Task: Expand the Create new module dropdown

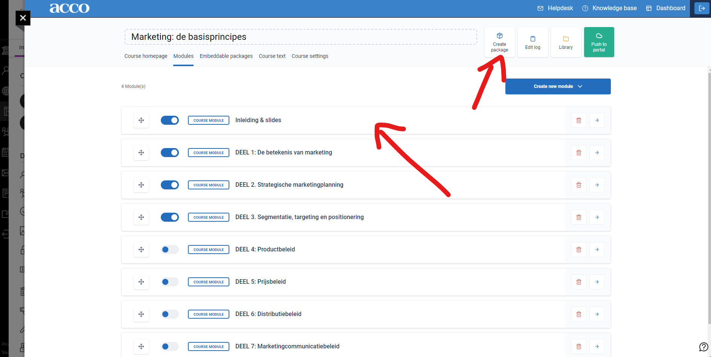Action: 558,86
